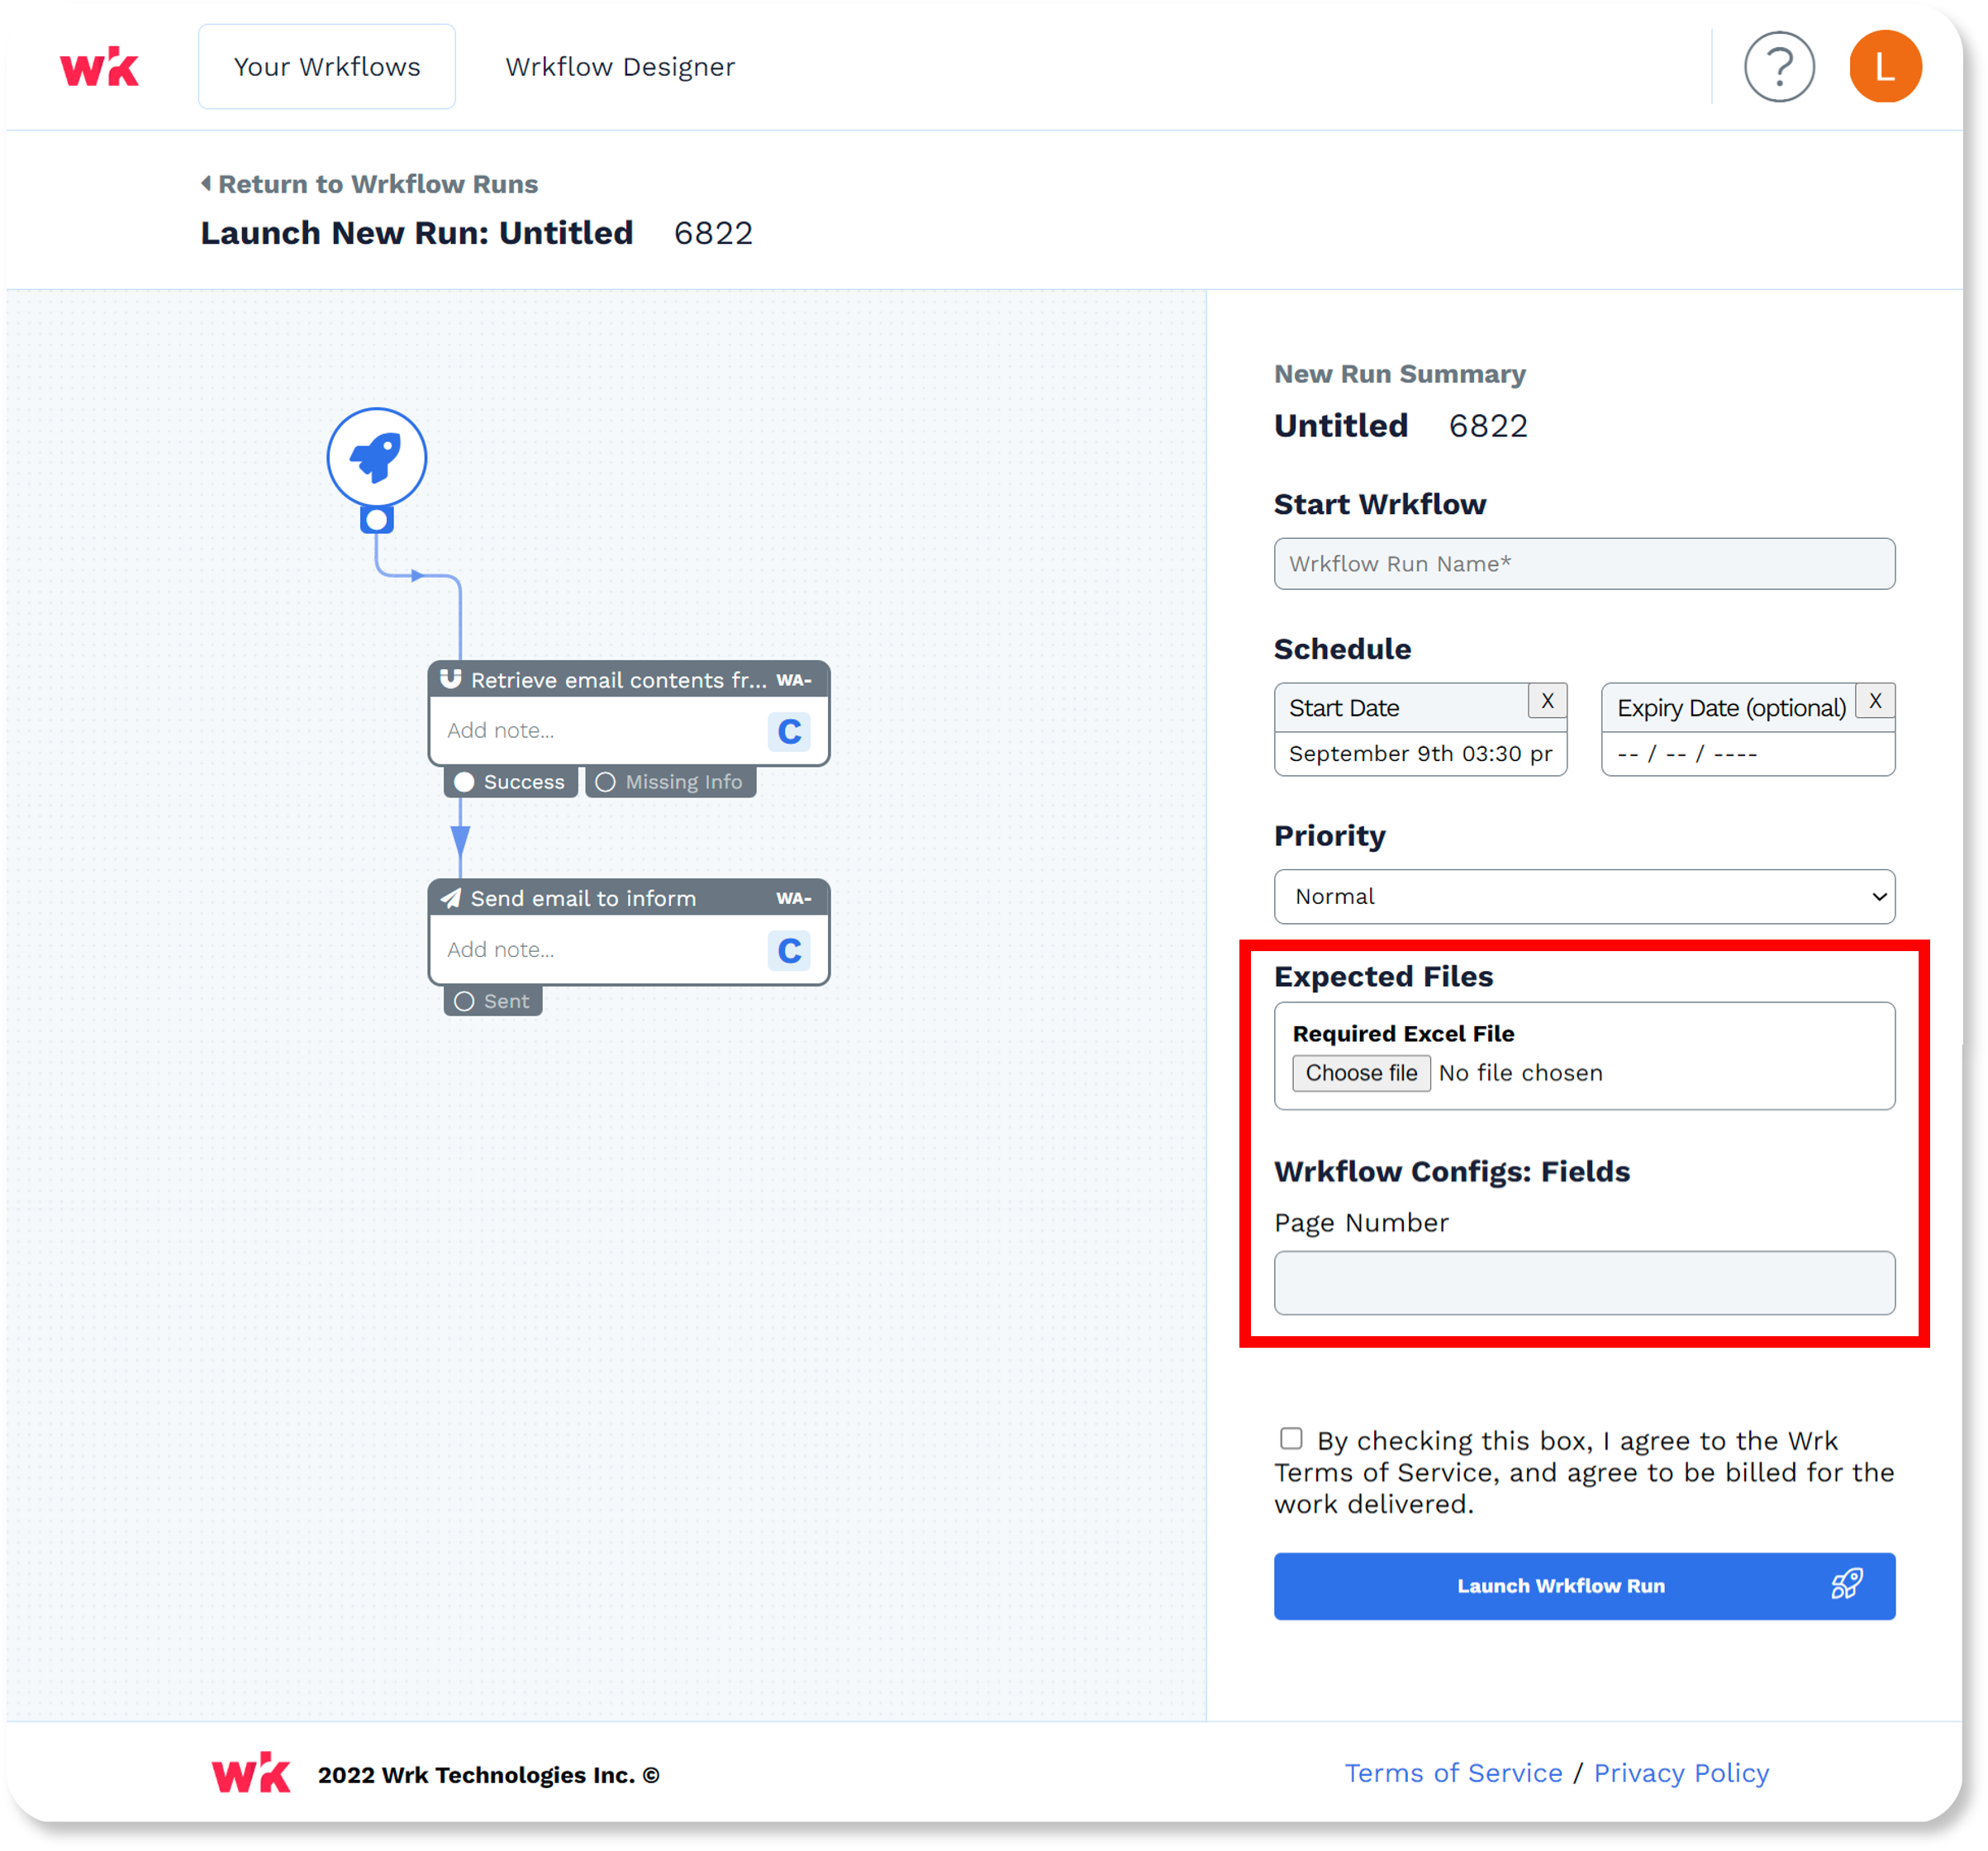
Task: Click the Wrk logo in the footer
Action: (250, 1773)
